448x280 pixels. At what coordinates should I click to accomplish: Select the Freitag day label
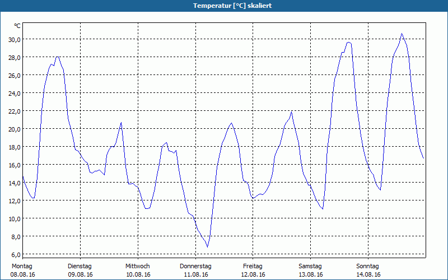point(253,267)
